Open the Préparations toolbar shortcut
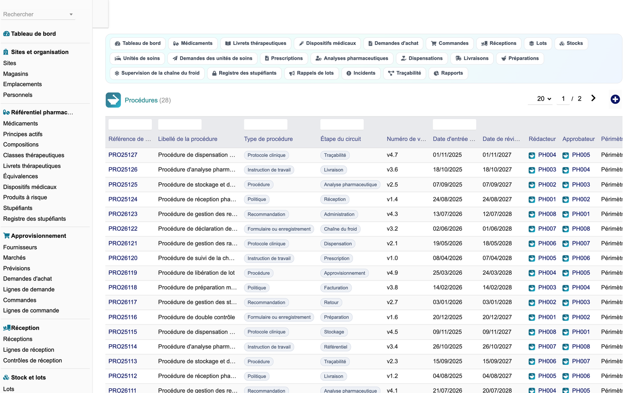636x393 pixels. [520, 58]
